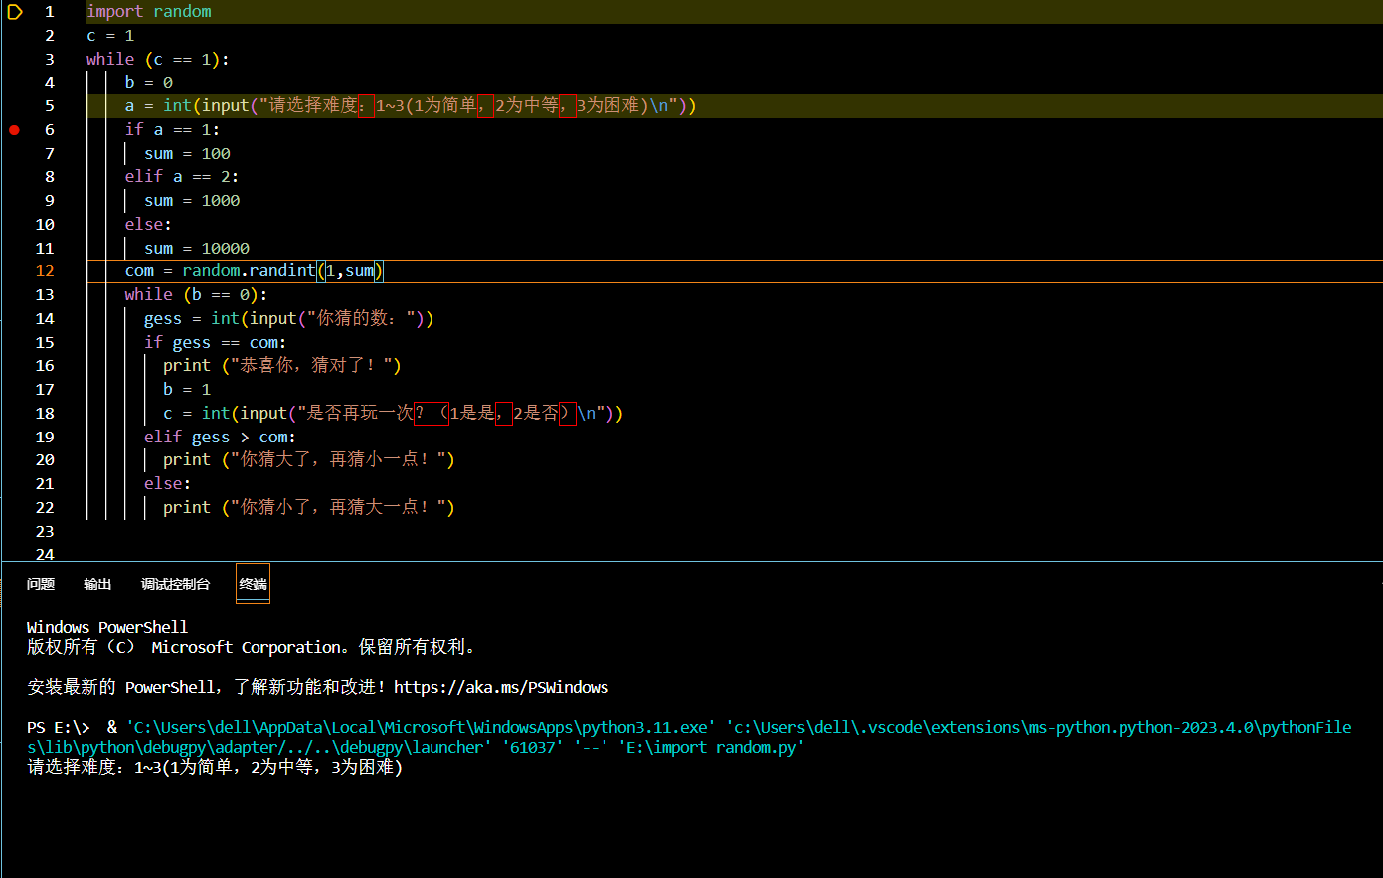Select the word random on line 1
The image size is (1383, 878).
tap(182, 11)
